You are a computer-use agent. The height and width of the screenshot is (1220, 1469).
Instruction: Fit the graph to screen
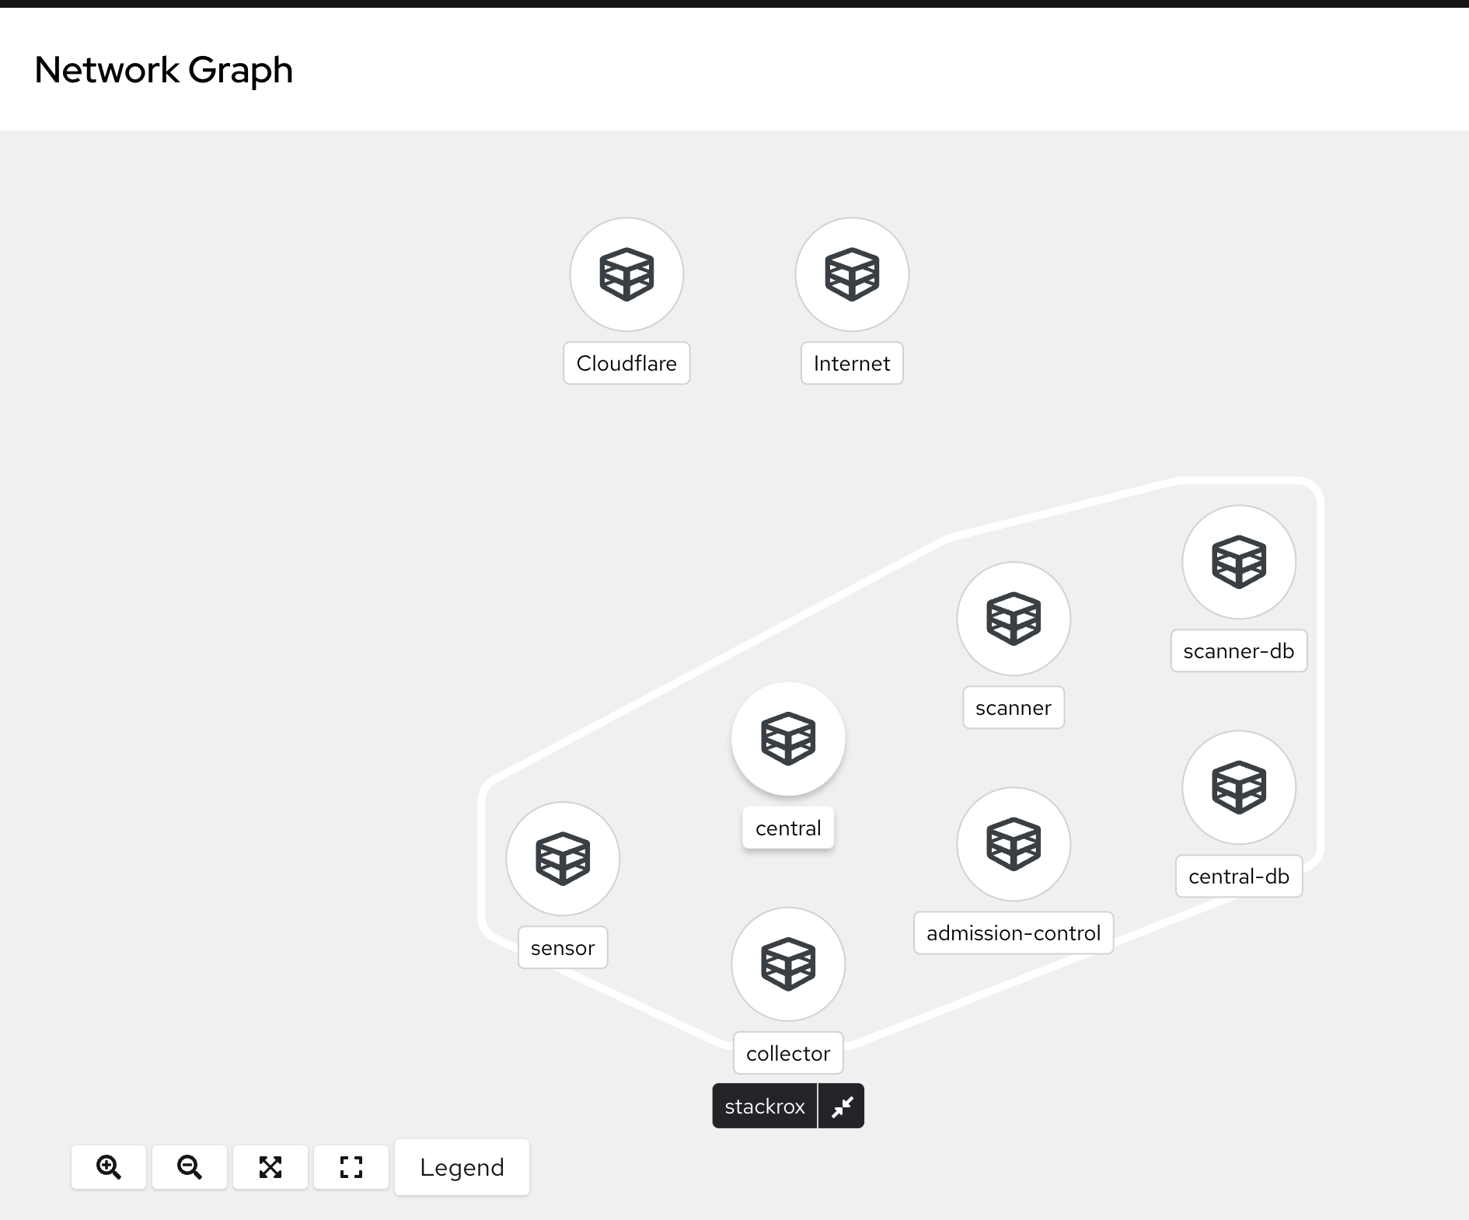pyautogui.click(x=270, y=1167)
